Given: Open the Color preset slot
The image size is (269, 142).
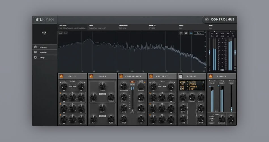Looking at the screenshot, I should click(x=103, y=27).
